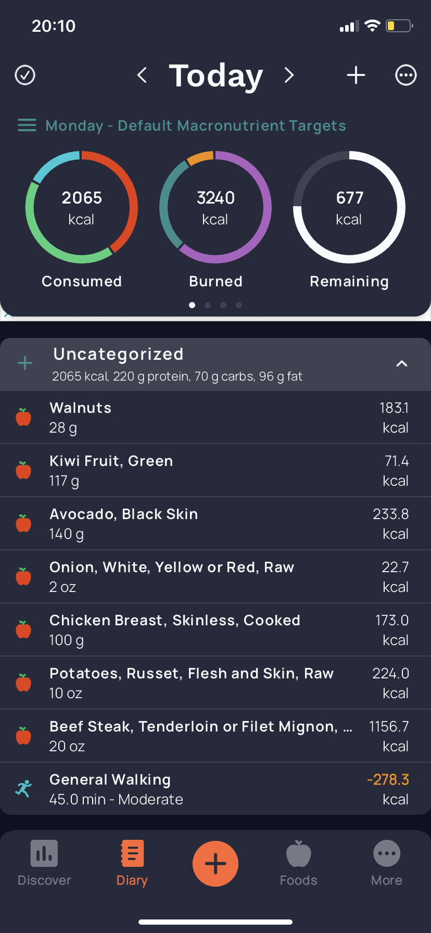Select Monday Default Macronutrient Targets link
The width and height of the screenshot is (431, 933).
196,125
